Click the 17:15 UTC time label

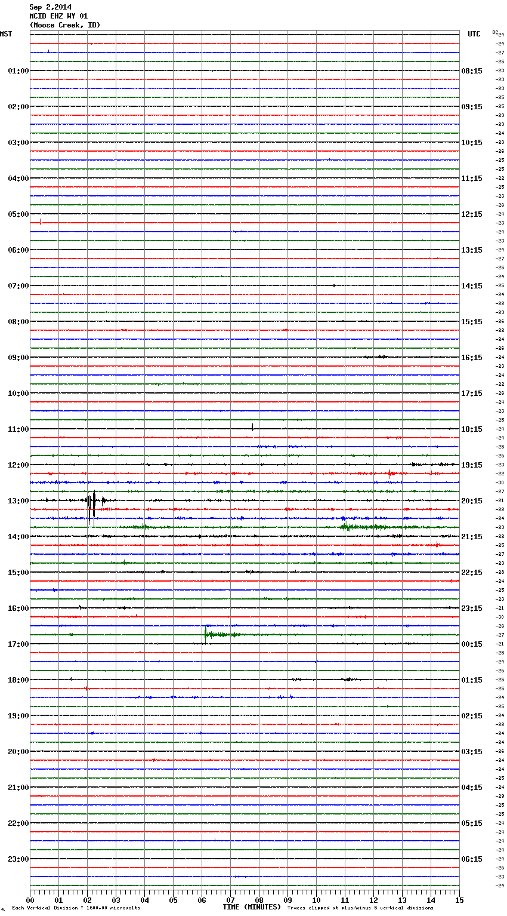[x=472, y=394]
